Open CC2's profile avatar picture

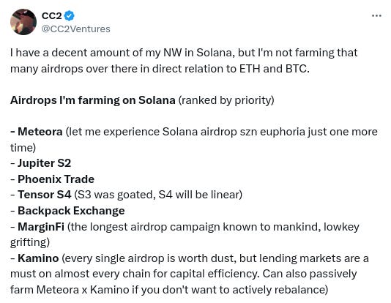point(23,22)
